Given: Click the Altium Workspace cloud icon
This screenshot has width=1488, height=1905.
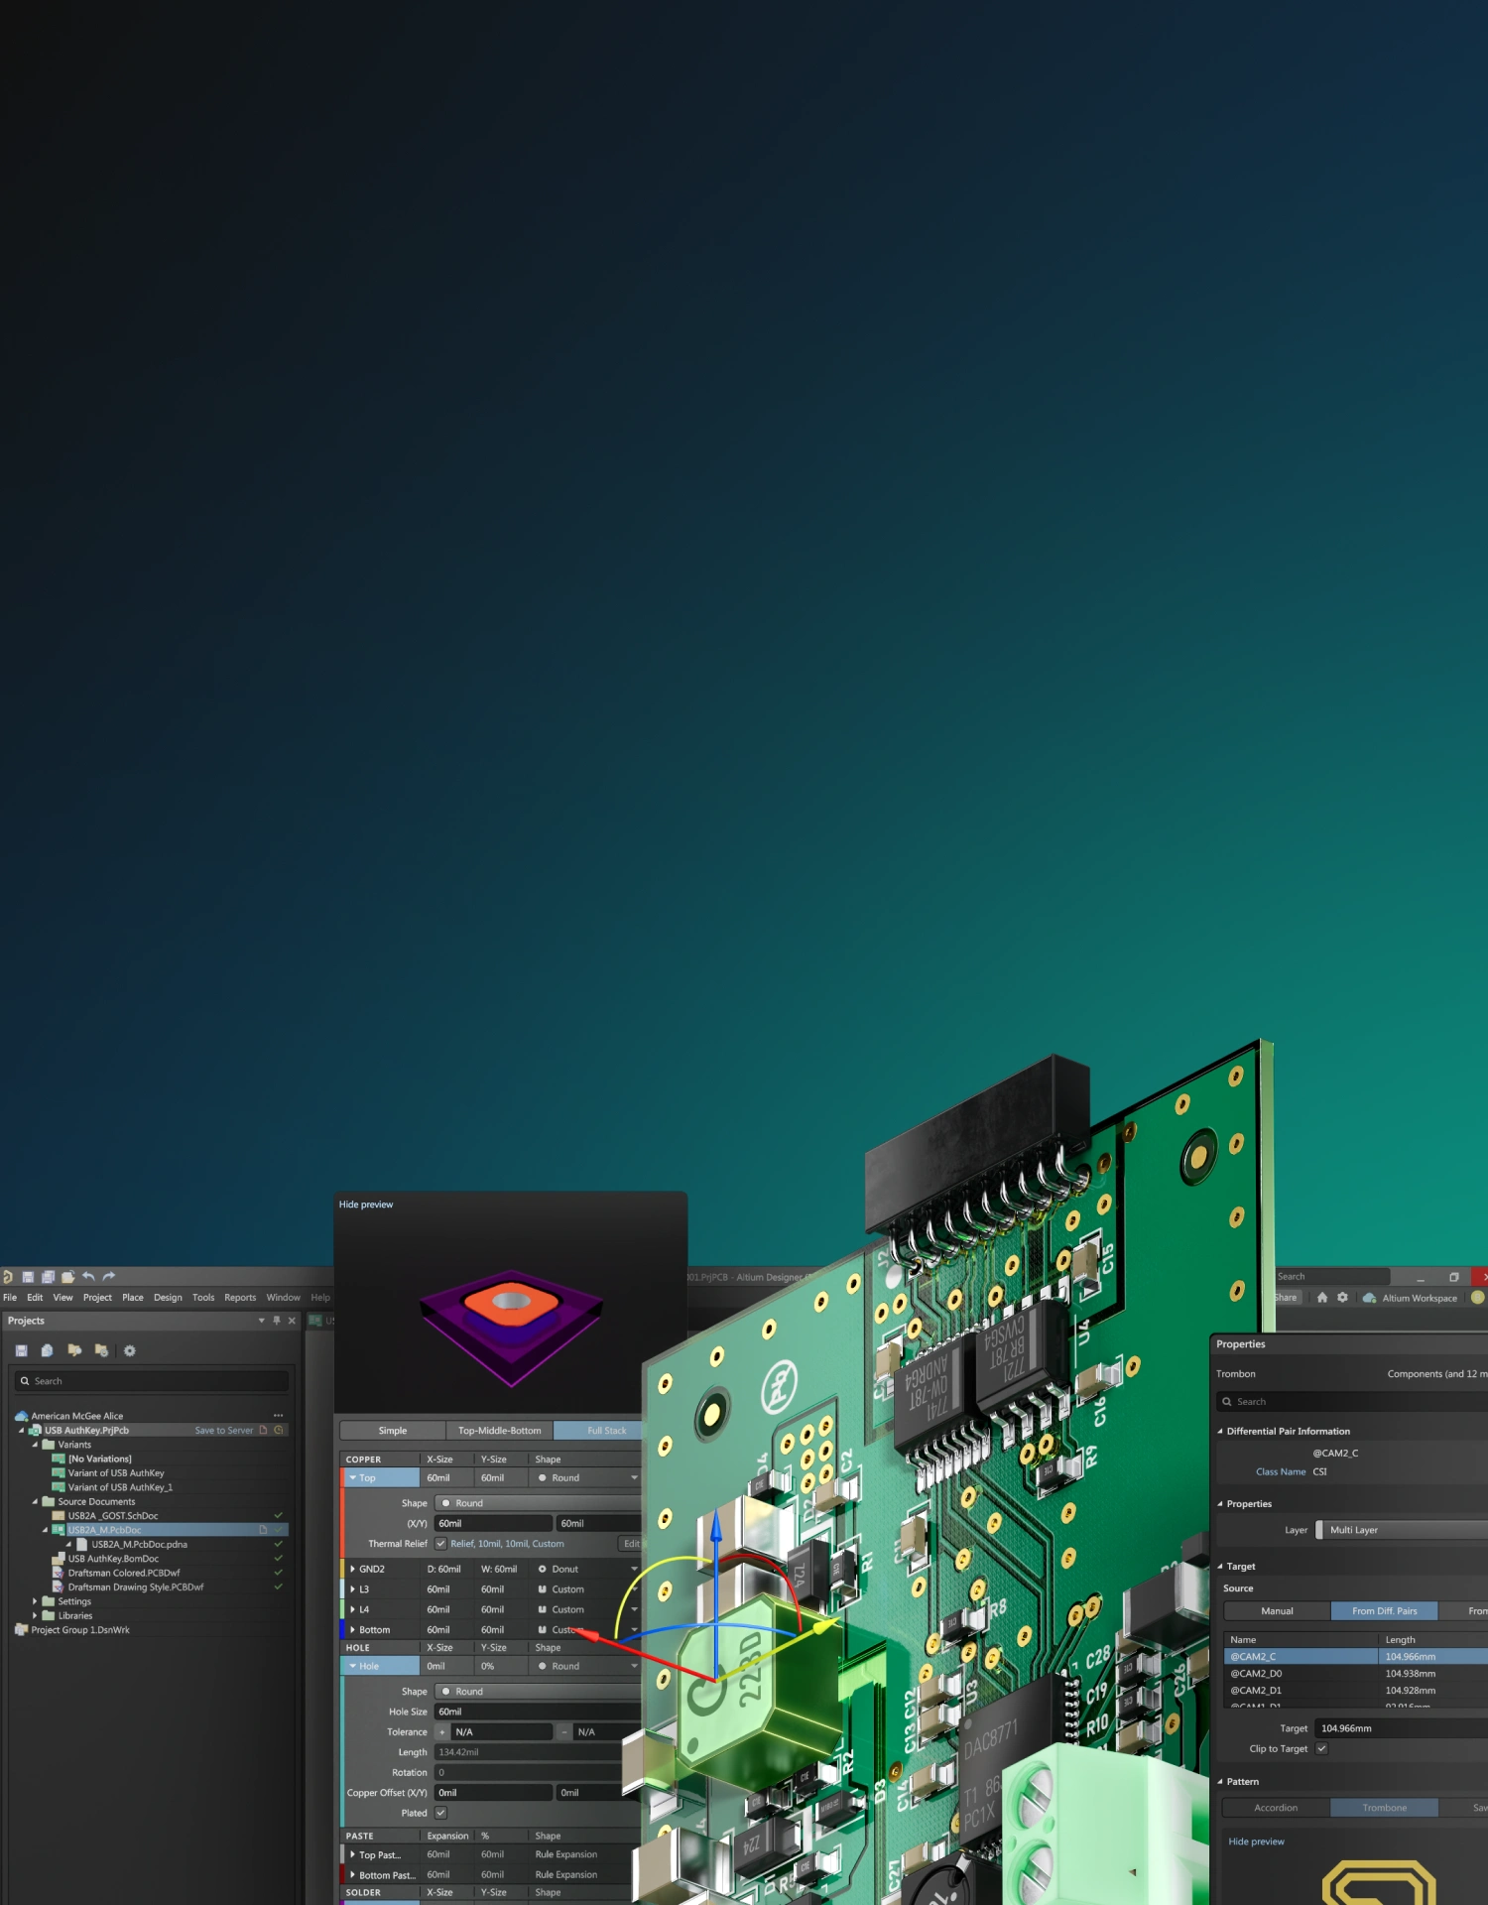Looking at the screenshot, I should [x=1369, y=1298].
